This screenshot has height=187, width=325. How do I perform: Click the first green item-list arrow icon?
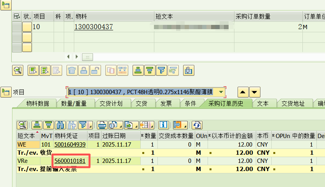click(x=33, y=70)
